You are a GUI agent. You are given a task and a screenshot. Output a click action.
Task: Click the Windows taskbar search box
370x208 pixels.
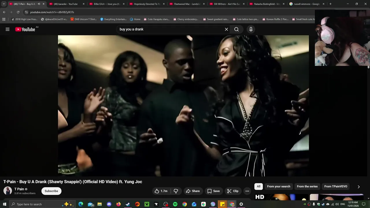pyautogui.click(x=42, y=204)
